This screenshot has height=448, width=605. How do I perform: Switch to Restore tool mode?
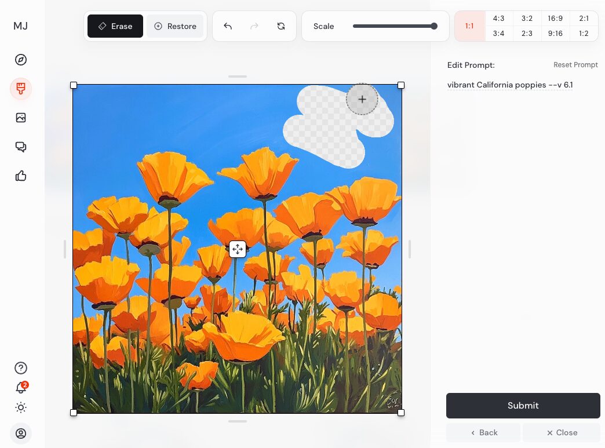tap(175, 26)
